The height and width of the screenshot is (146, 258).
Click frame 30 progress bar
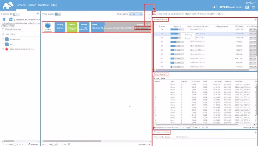pyautogui.click(x=177, y=54)
